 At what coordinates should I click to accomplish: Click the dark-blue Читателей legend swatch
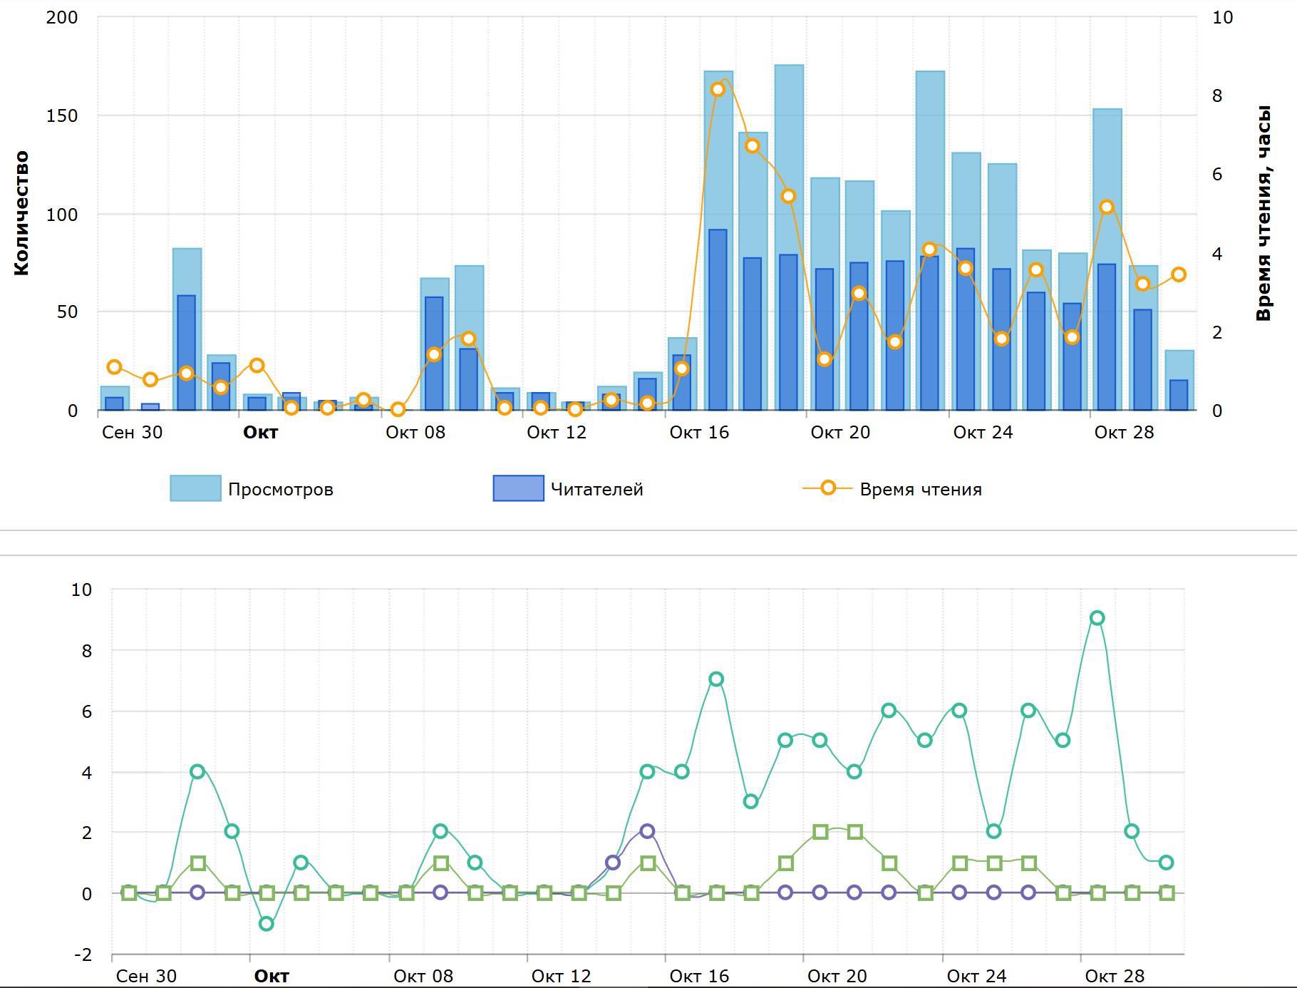pos(519,489)
